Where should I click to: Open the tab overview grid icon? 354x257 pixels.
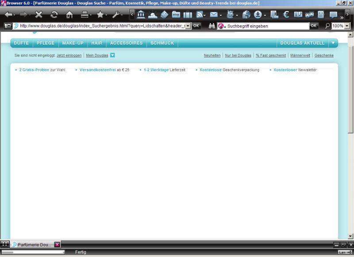coord(4,244)
